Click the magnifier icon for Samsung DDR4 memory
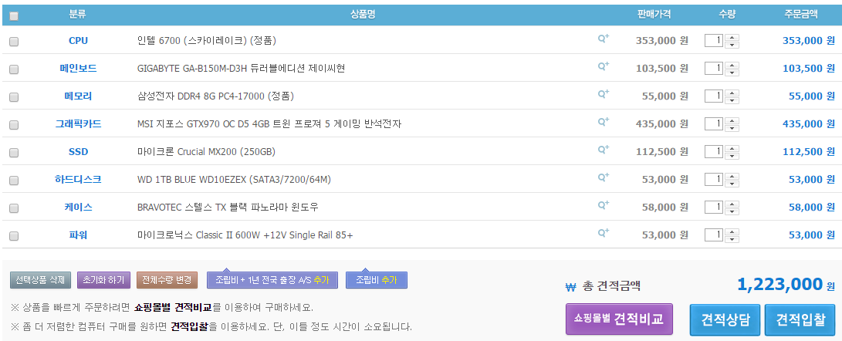842x341 pixels. click(x=603, y=95)
